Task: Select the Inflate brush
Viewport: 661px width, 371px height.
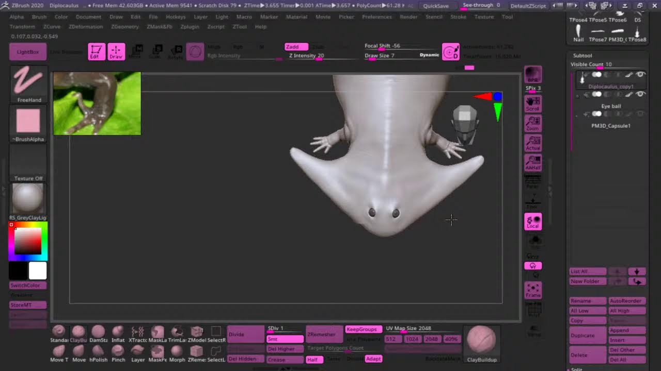Action: [x=118, y=334]
